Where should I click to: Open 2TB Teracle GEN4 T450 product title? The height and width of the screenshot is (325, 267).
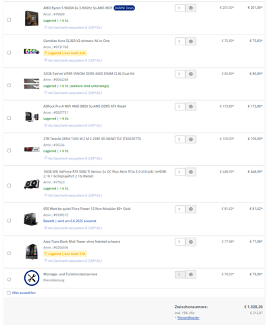point(92,139)
